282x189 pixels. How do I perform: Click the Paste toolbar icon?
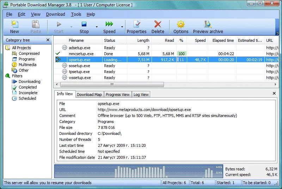tap(36, 24)
